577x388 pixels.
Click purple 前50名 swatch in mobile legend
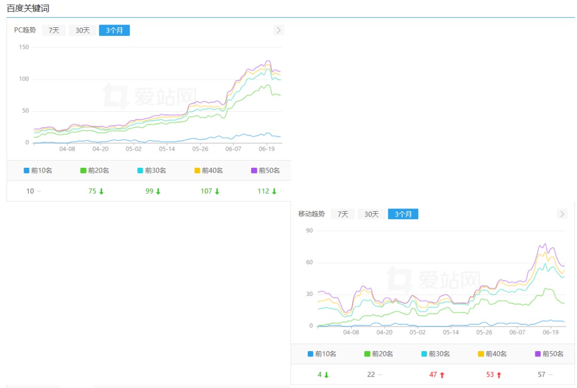coord(537,354)
